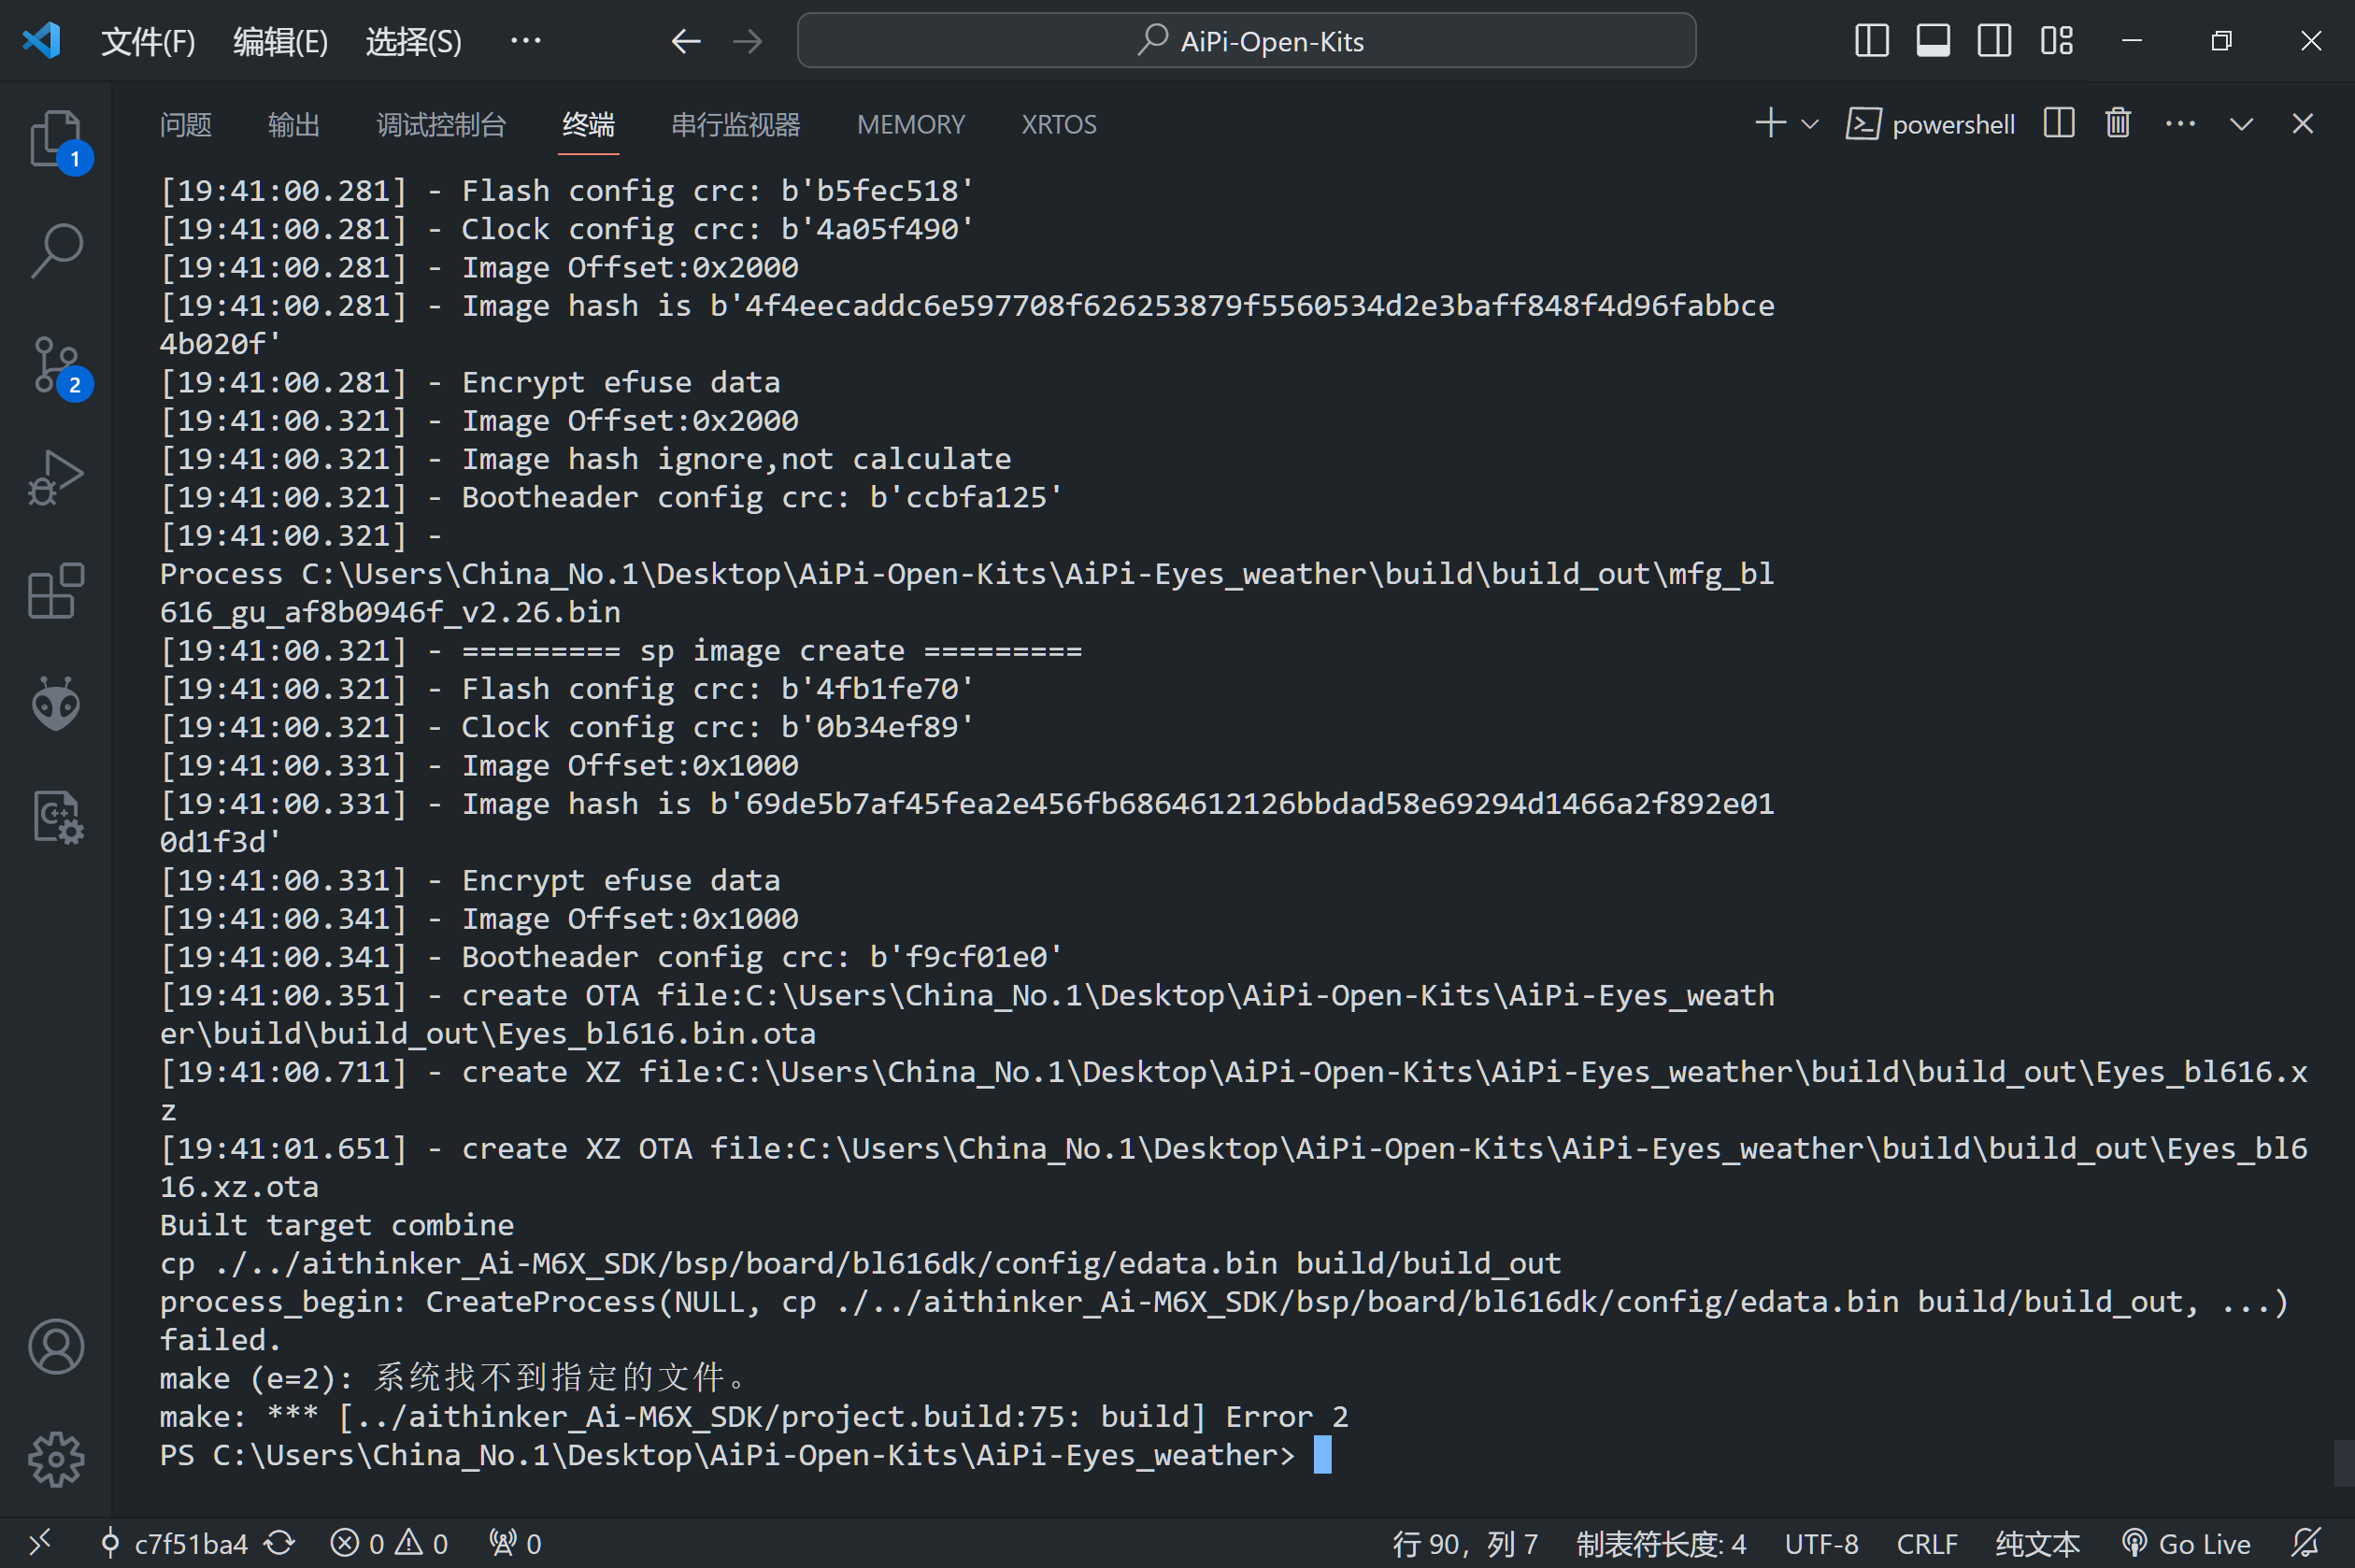
Task: Click the 'Built target combine' output line
Action: click(x=337, y=1225)
